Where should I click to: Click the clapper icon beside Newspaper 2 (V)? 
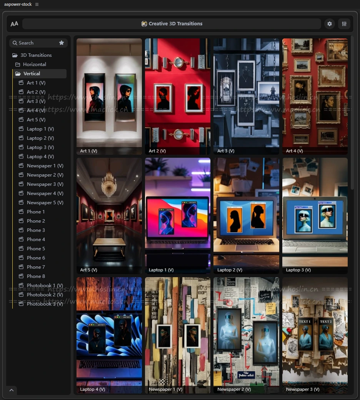(x=21, y=175)
